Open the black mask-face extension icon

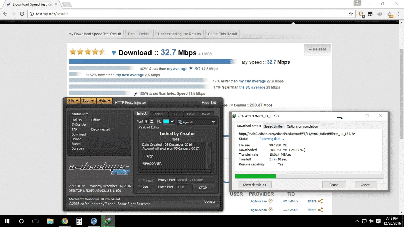pyautogui.click(x=370, y=14)
